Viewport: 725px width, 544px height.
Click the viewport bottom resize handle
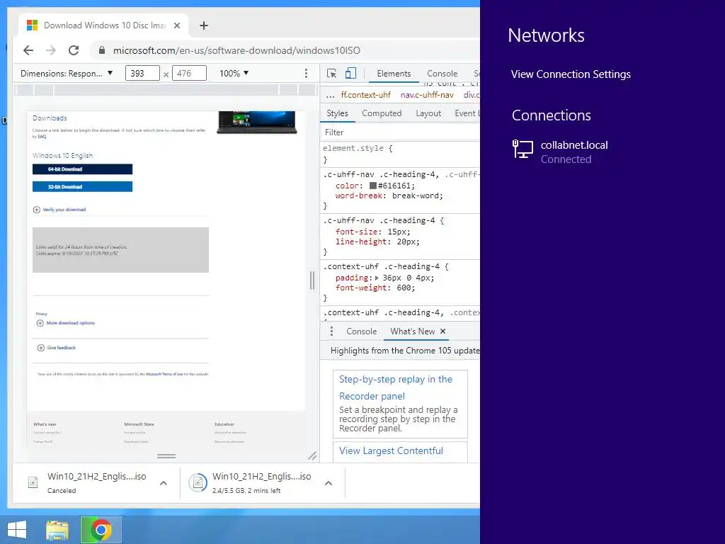click(166, 456)
